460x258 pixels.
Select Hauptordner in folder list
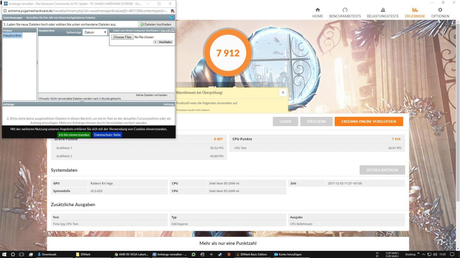pyautogui.click(x=12, y=36)
